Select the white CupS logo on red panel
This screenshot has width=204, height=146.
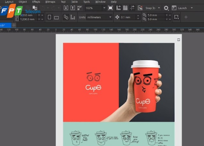point(93,88)
